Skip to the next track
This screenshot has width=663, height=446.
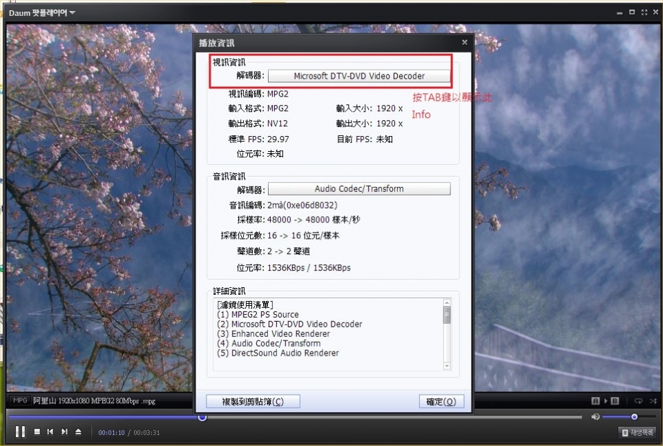click(64, 432)
